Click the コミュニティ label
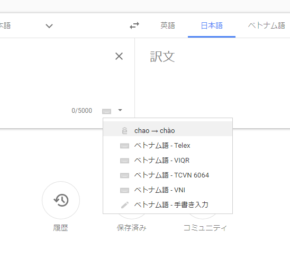This screenshot has width=290, height=267. 205,228
